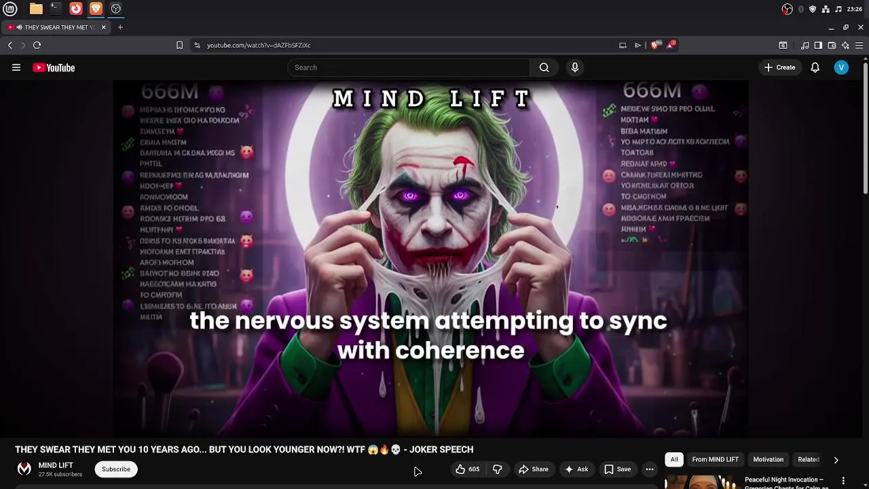
Task: Open the account avatar menu
Action: pyautogui.click(x=841, y=67)
